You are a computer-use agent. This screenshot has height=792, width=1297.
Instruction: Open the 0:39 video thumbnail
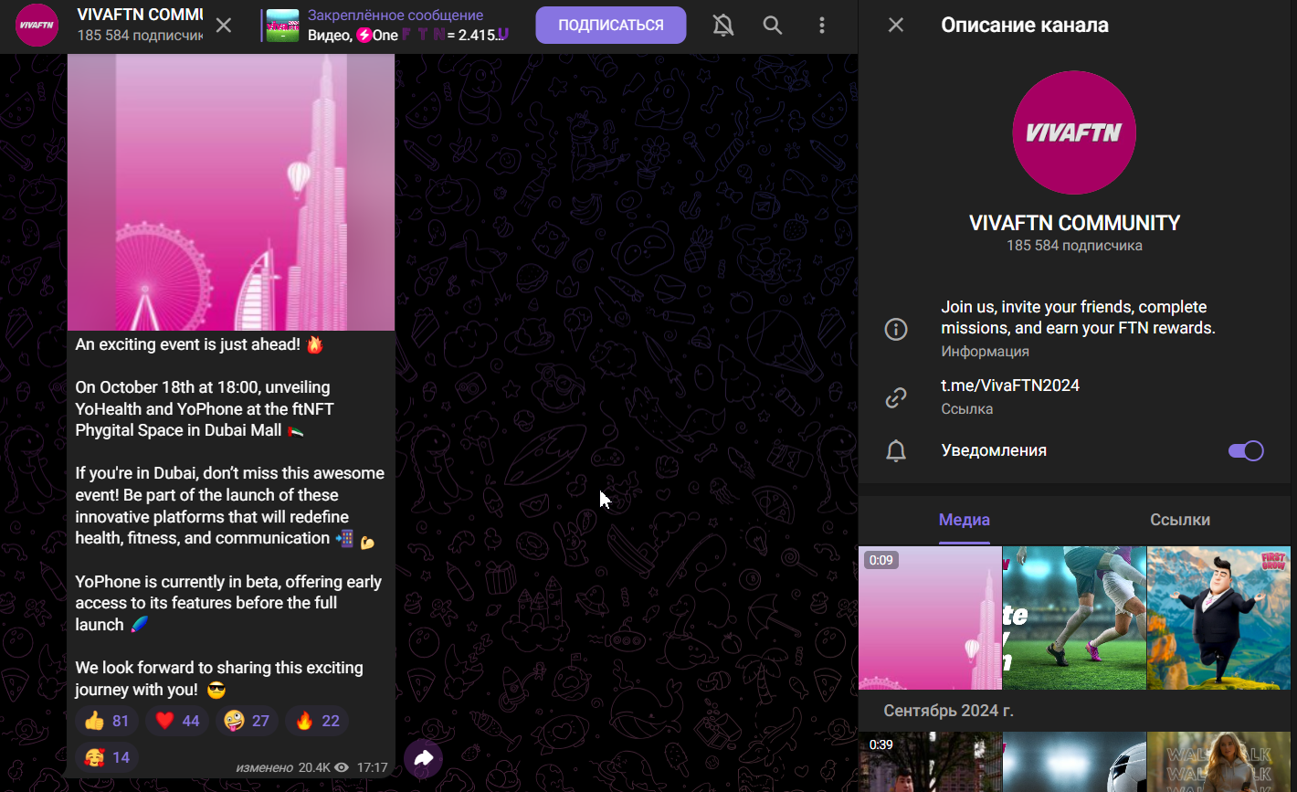[x=930, y=762]
